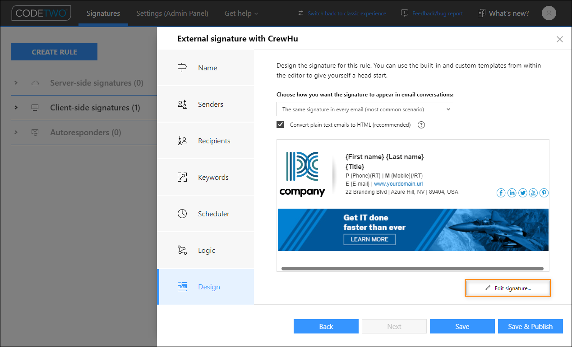
Task: Click the Save button
Action: click(462, 326)
